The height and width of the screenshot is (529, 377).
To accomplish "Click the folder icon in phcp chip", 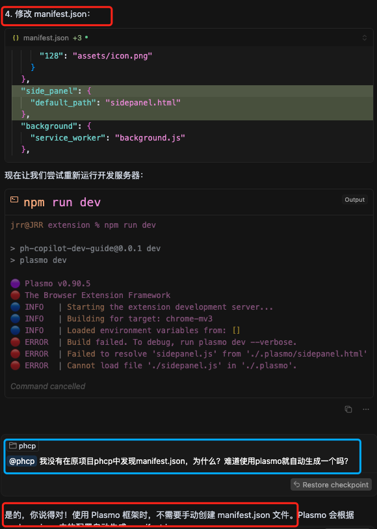I will point(13,446).
